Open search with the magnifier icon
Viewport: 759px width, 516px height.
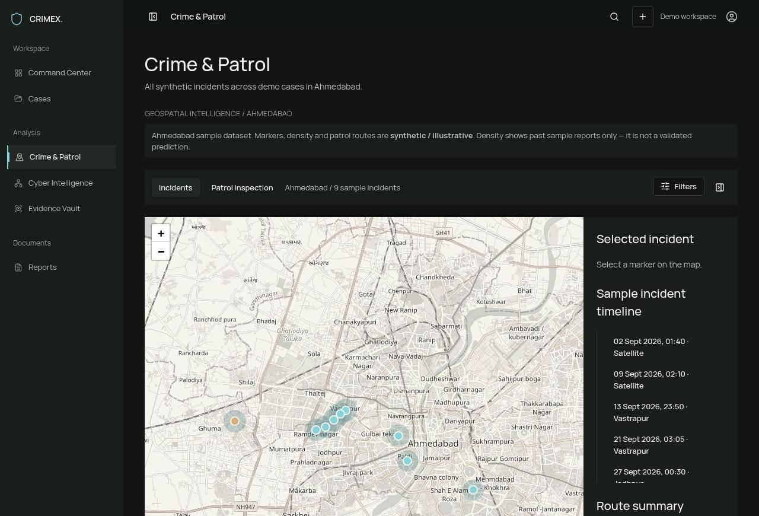(x=614, y=17)
